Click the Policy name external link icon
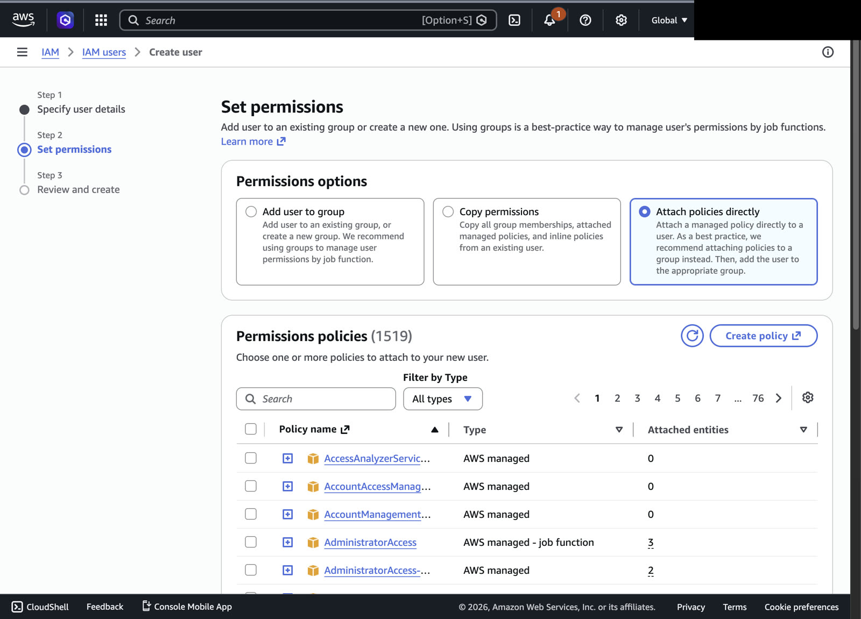The height and width of the screenshot is (619, 861). pyautogui.click(x=345, y=429)
